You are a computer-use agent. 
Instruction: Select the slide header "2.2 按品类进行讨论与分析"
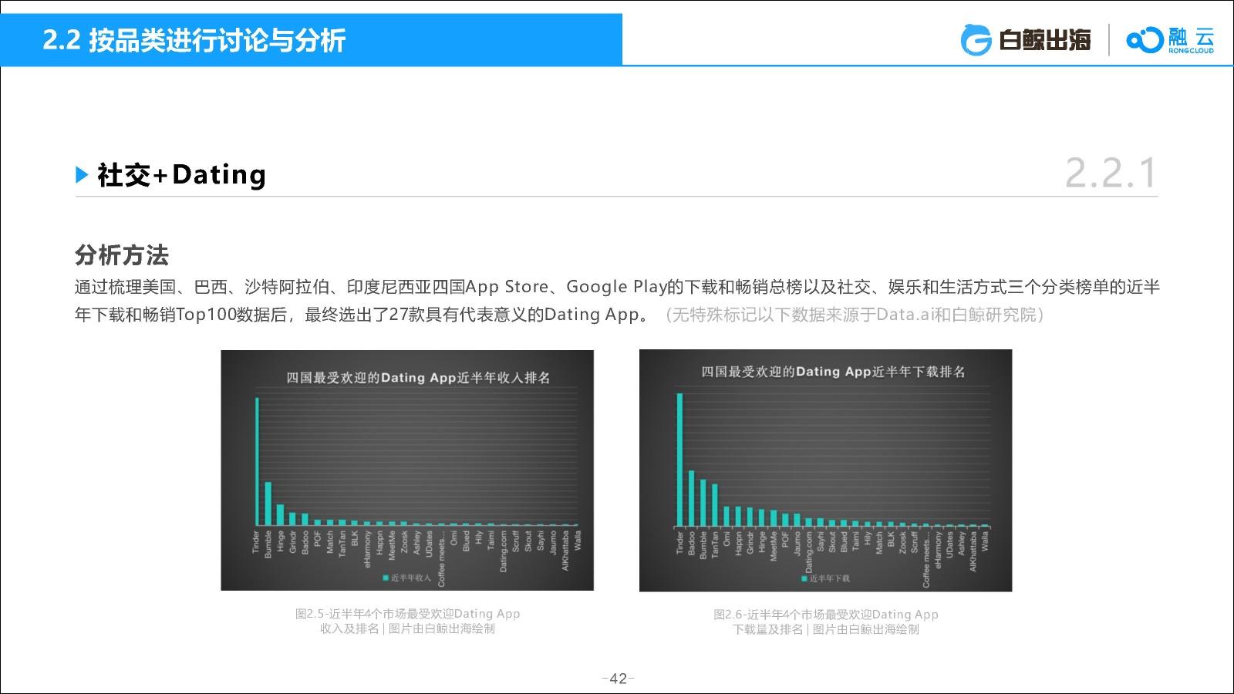point(194,40)
